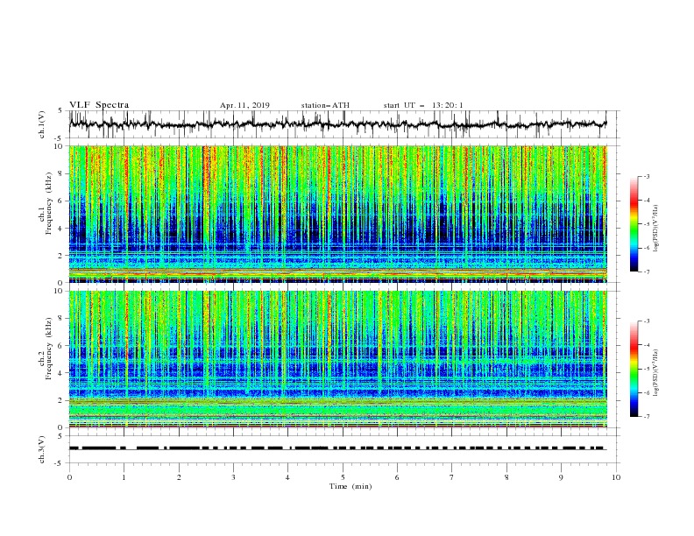Click the 'start UT = 13:20:1' text

tap(423, 105)
